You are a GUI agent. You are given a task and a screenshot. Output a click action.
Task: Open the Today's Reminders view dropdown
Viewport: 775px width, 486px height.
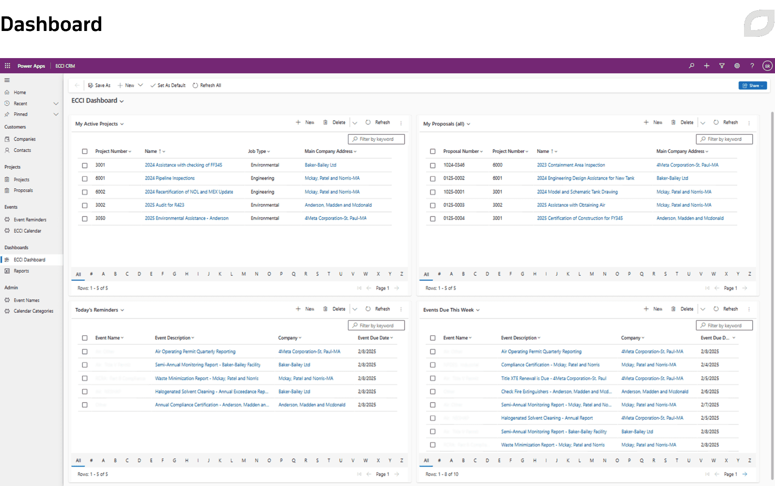click(x=122, y=310)
